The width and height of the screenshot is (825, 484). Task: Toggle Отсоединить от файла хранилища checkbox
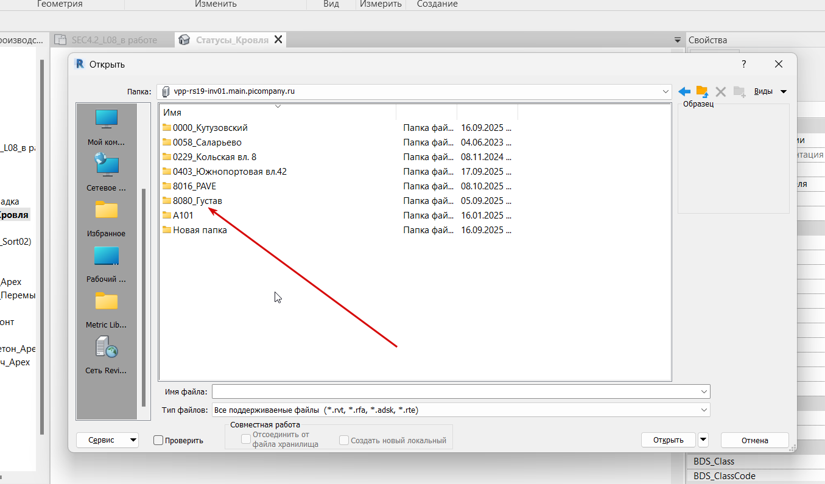click(246, 440)
